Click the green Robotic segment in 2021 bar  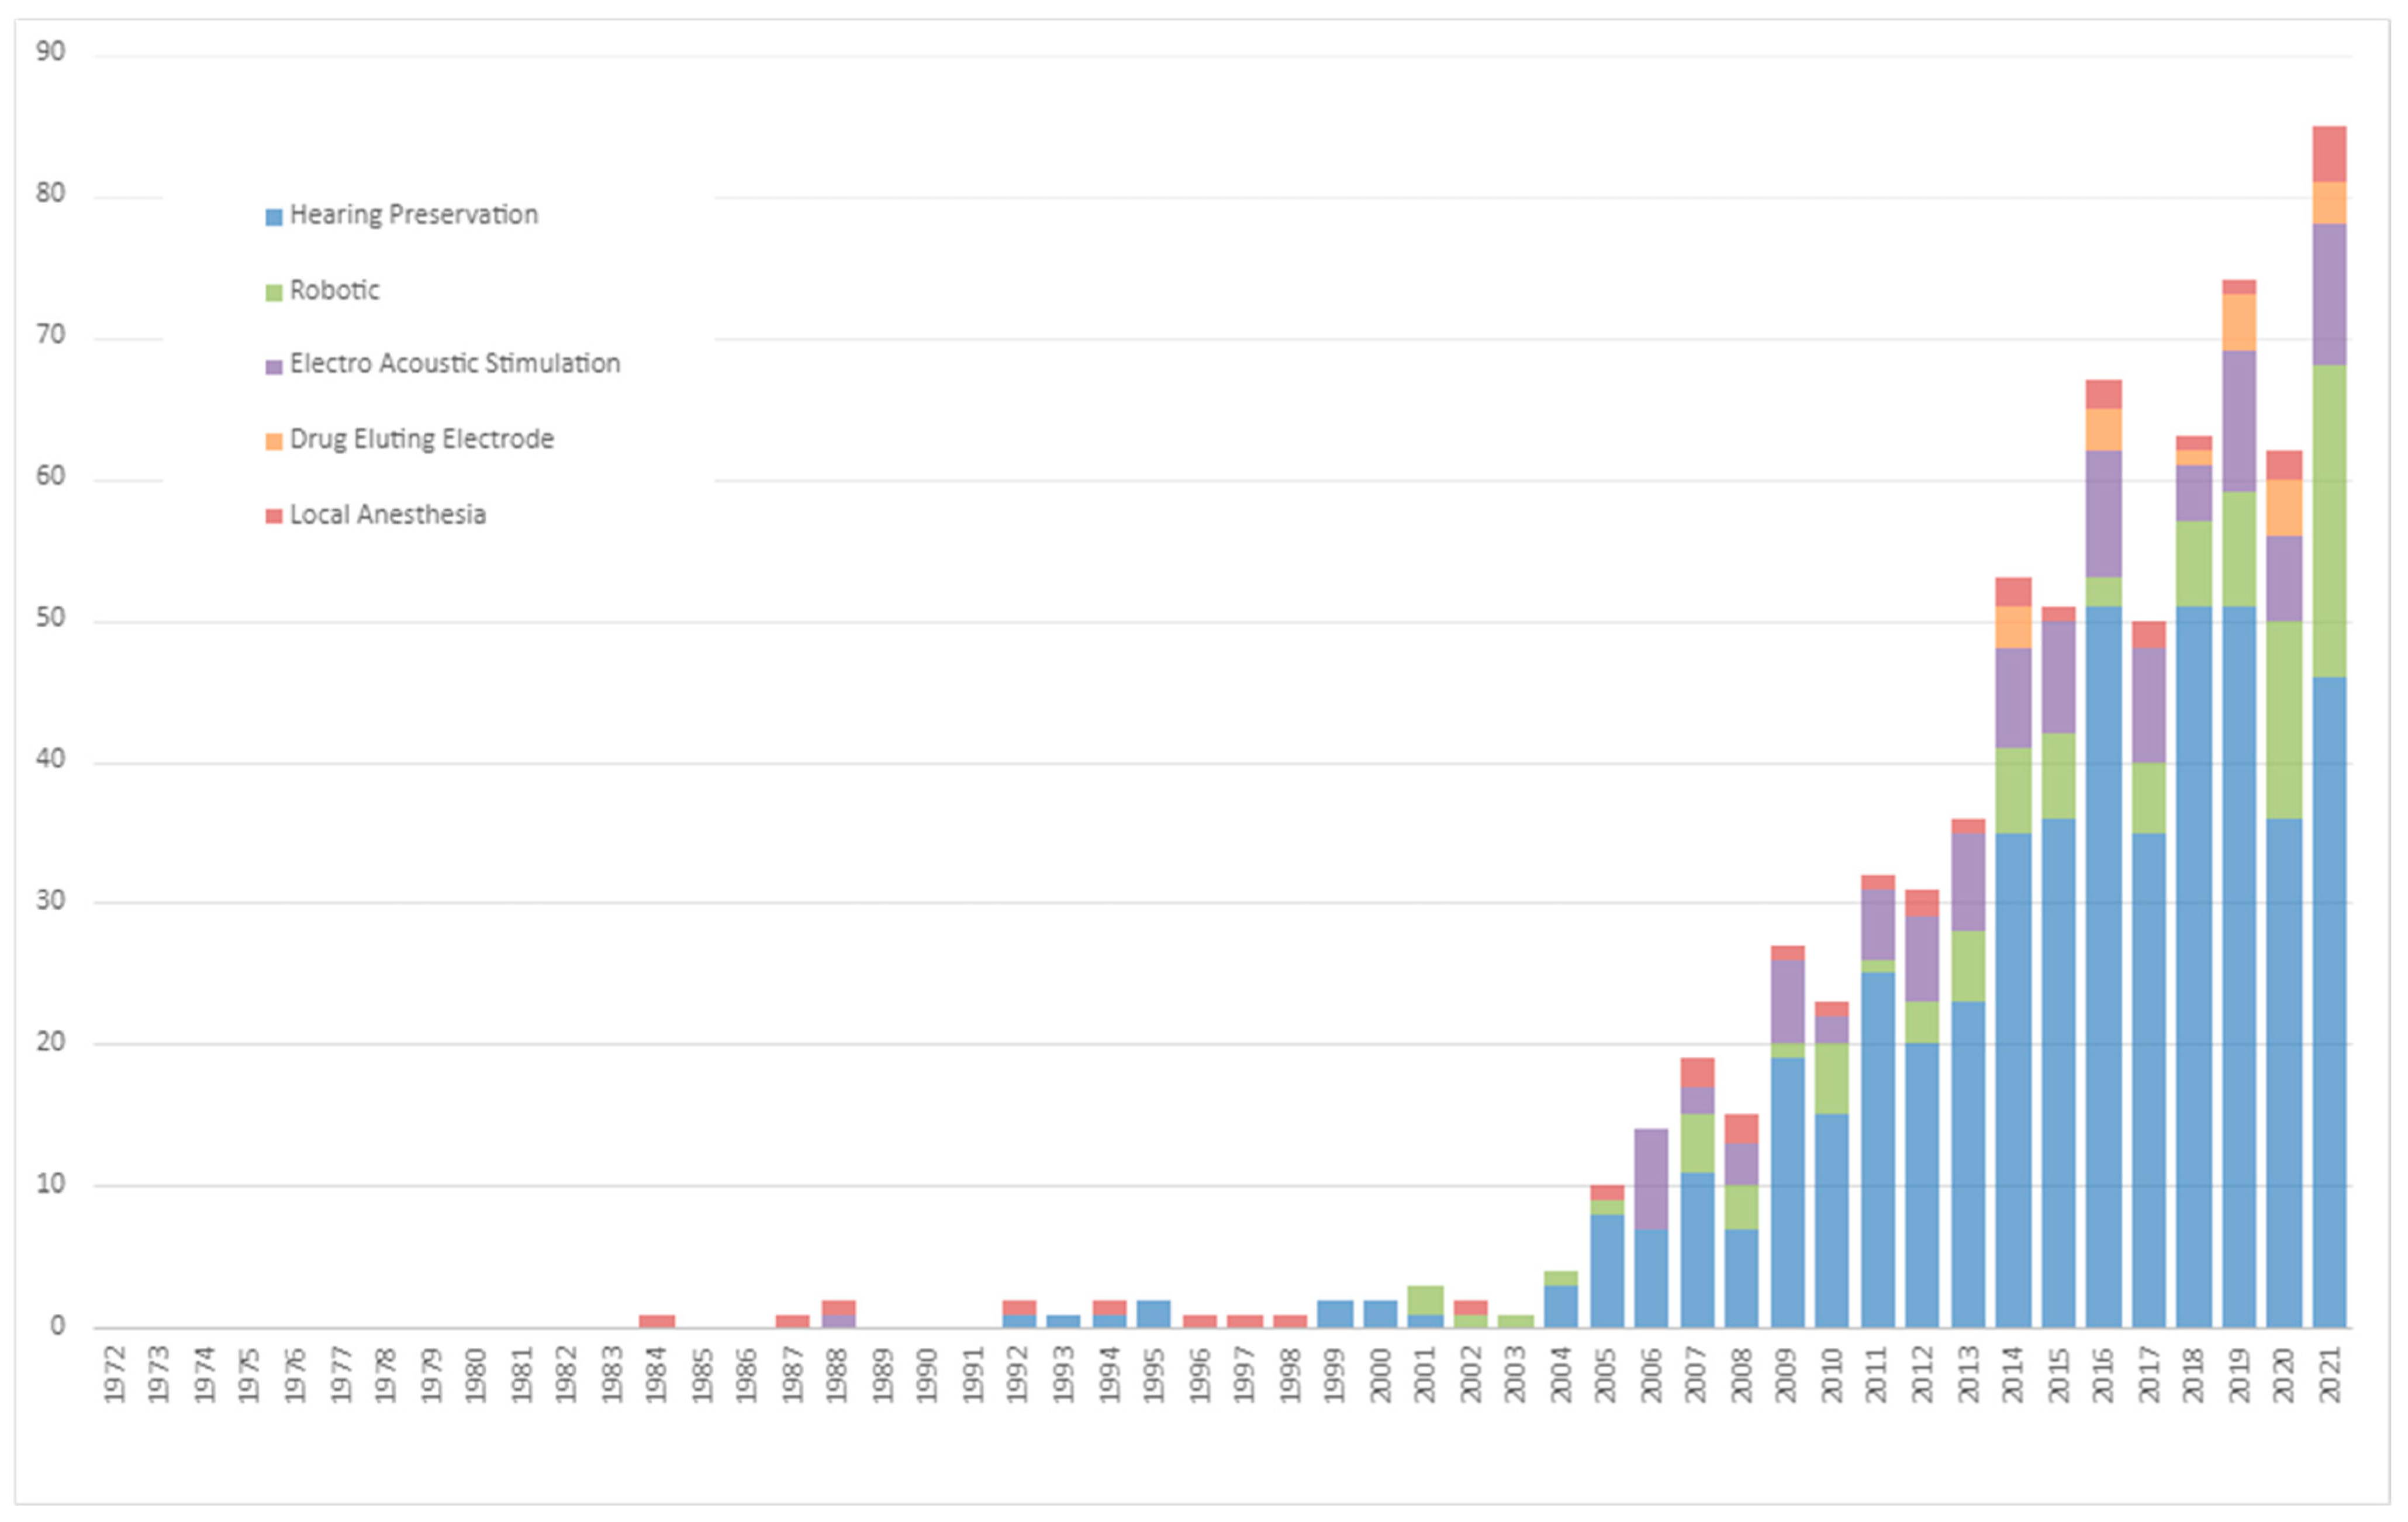point(2329,520)
